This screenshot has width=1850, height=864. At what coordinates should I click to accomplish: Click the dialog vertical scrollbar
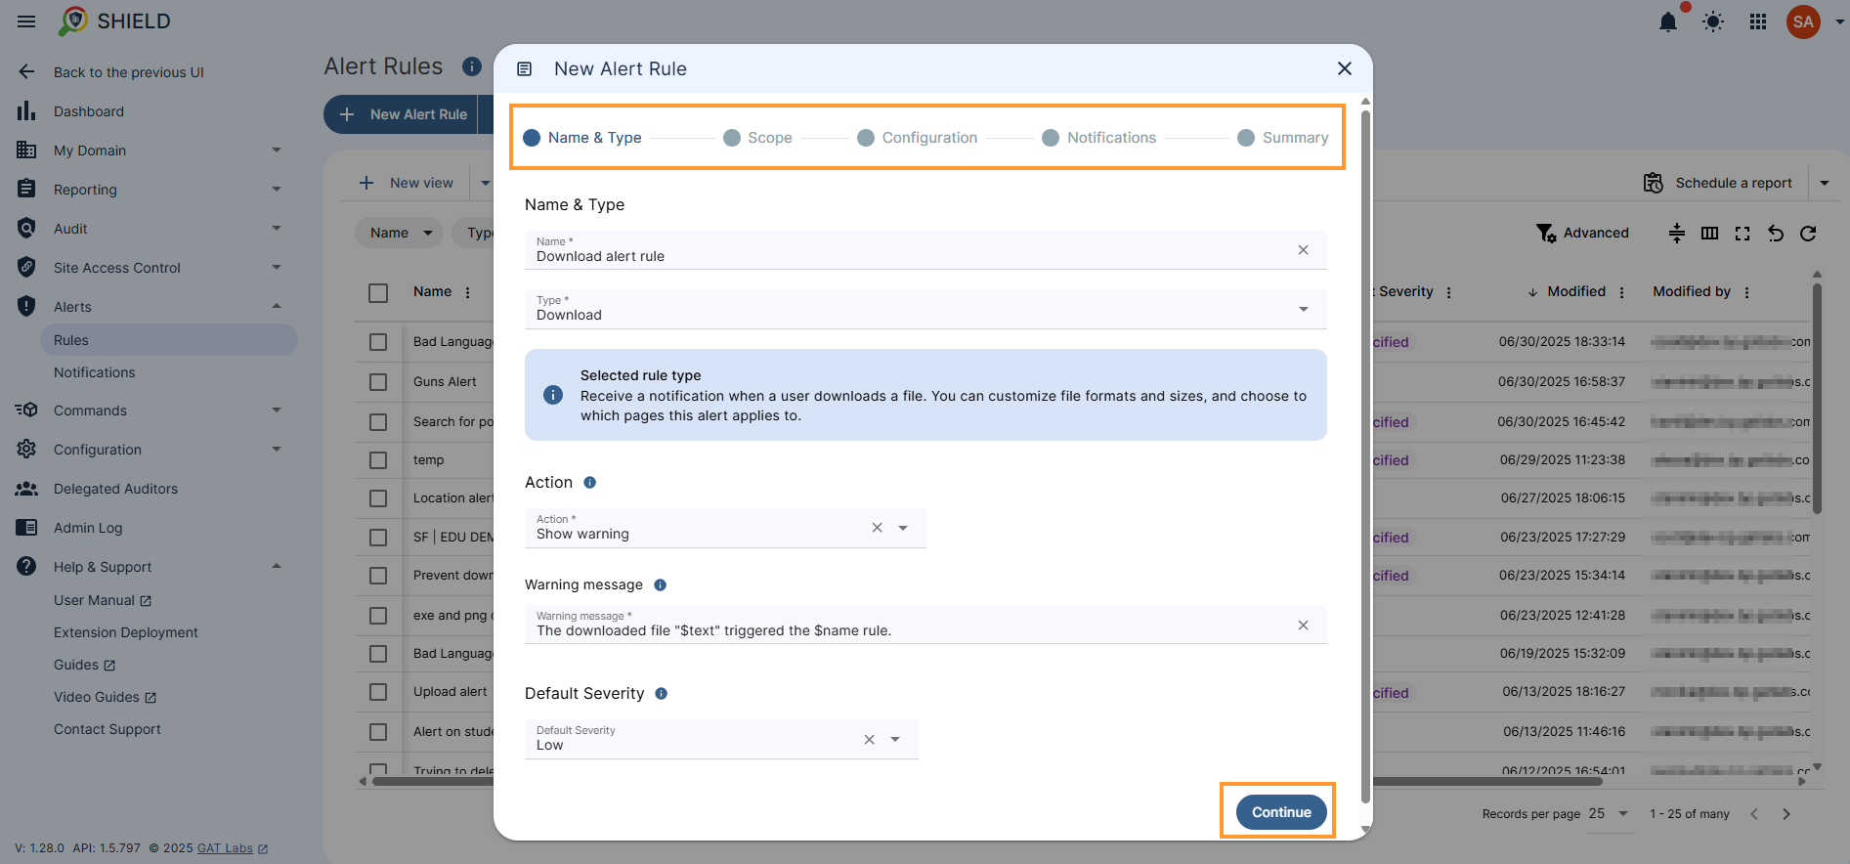pyautogui.click(x=1365, y=458)
